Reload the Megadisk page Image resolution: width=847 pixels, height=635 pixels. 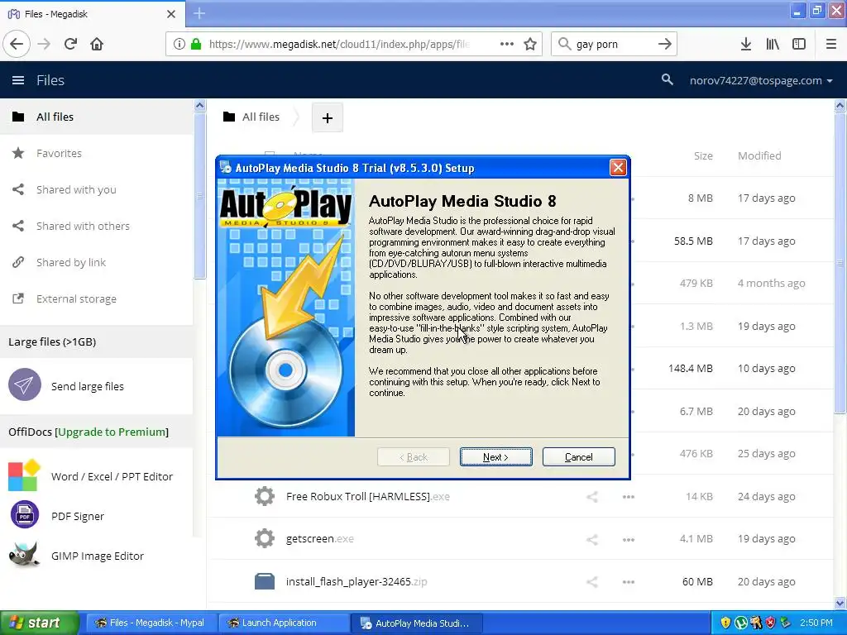[70, 45]
